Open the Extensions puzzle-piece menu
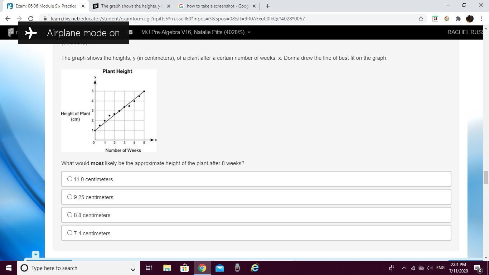The width and height of the screenshot is (489, 275). tap(458, 19)
